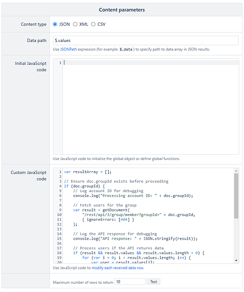Screen dimensions: 244x292
Task: Click the 'var resultArray' line in custom code
Action: pos(88,172)
